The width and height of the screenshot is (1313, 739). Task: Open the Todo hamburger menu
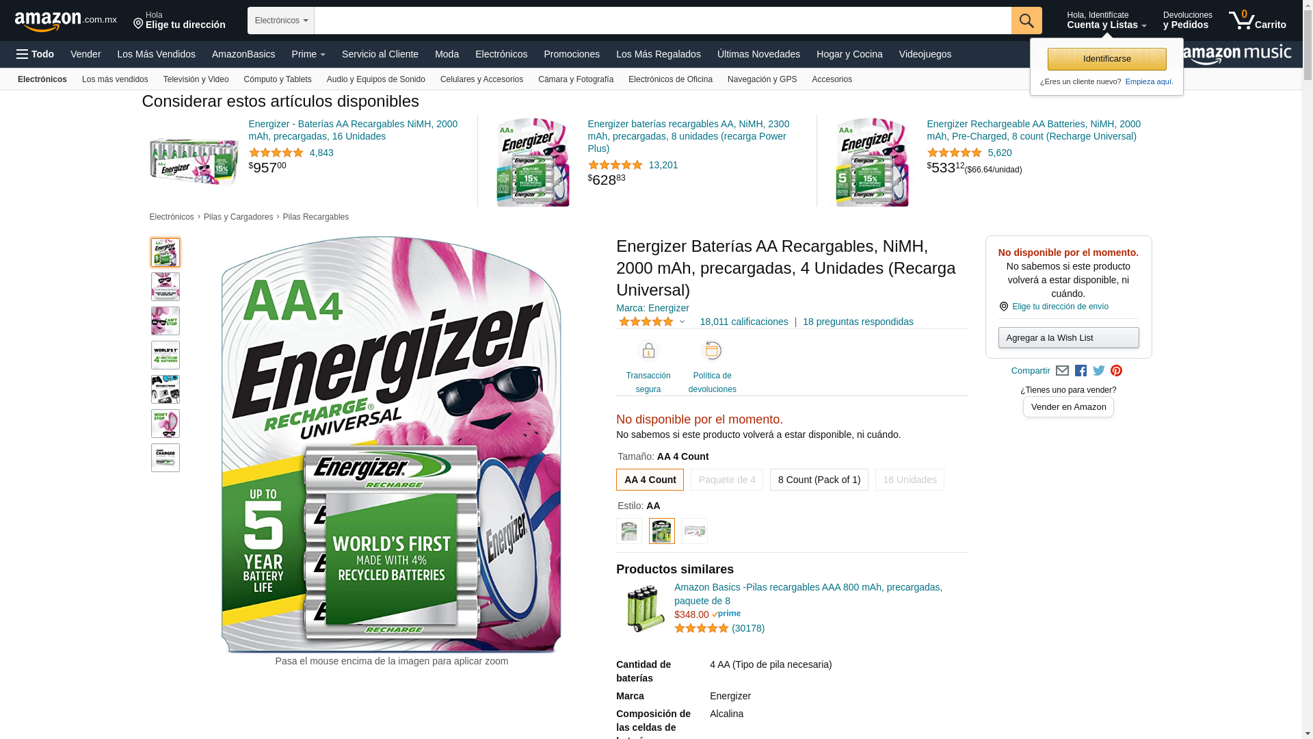point(35,54)
